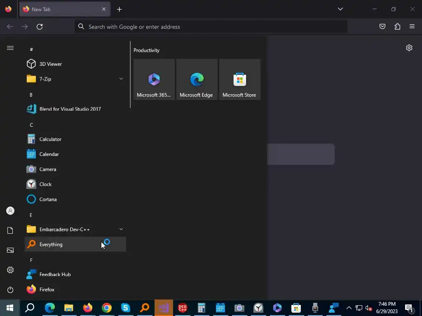Click the Firefox forward arrow
This screenshot has height=316, width=422.
coord(25,27)
